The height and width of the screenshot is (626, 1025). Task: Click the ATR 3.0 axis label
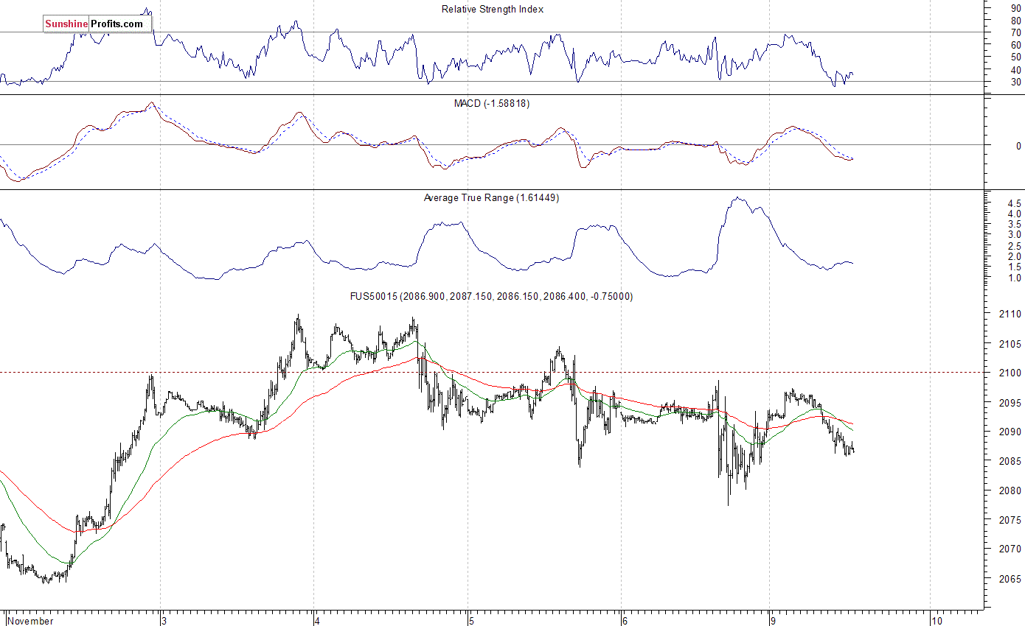point(1014,236)
